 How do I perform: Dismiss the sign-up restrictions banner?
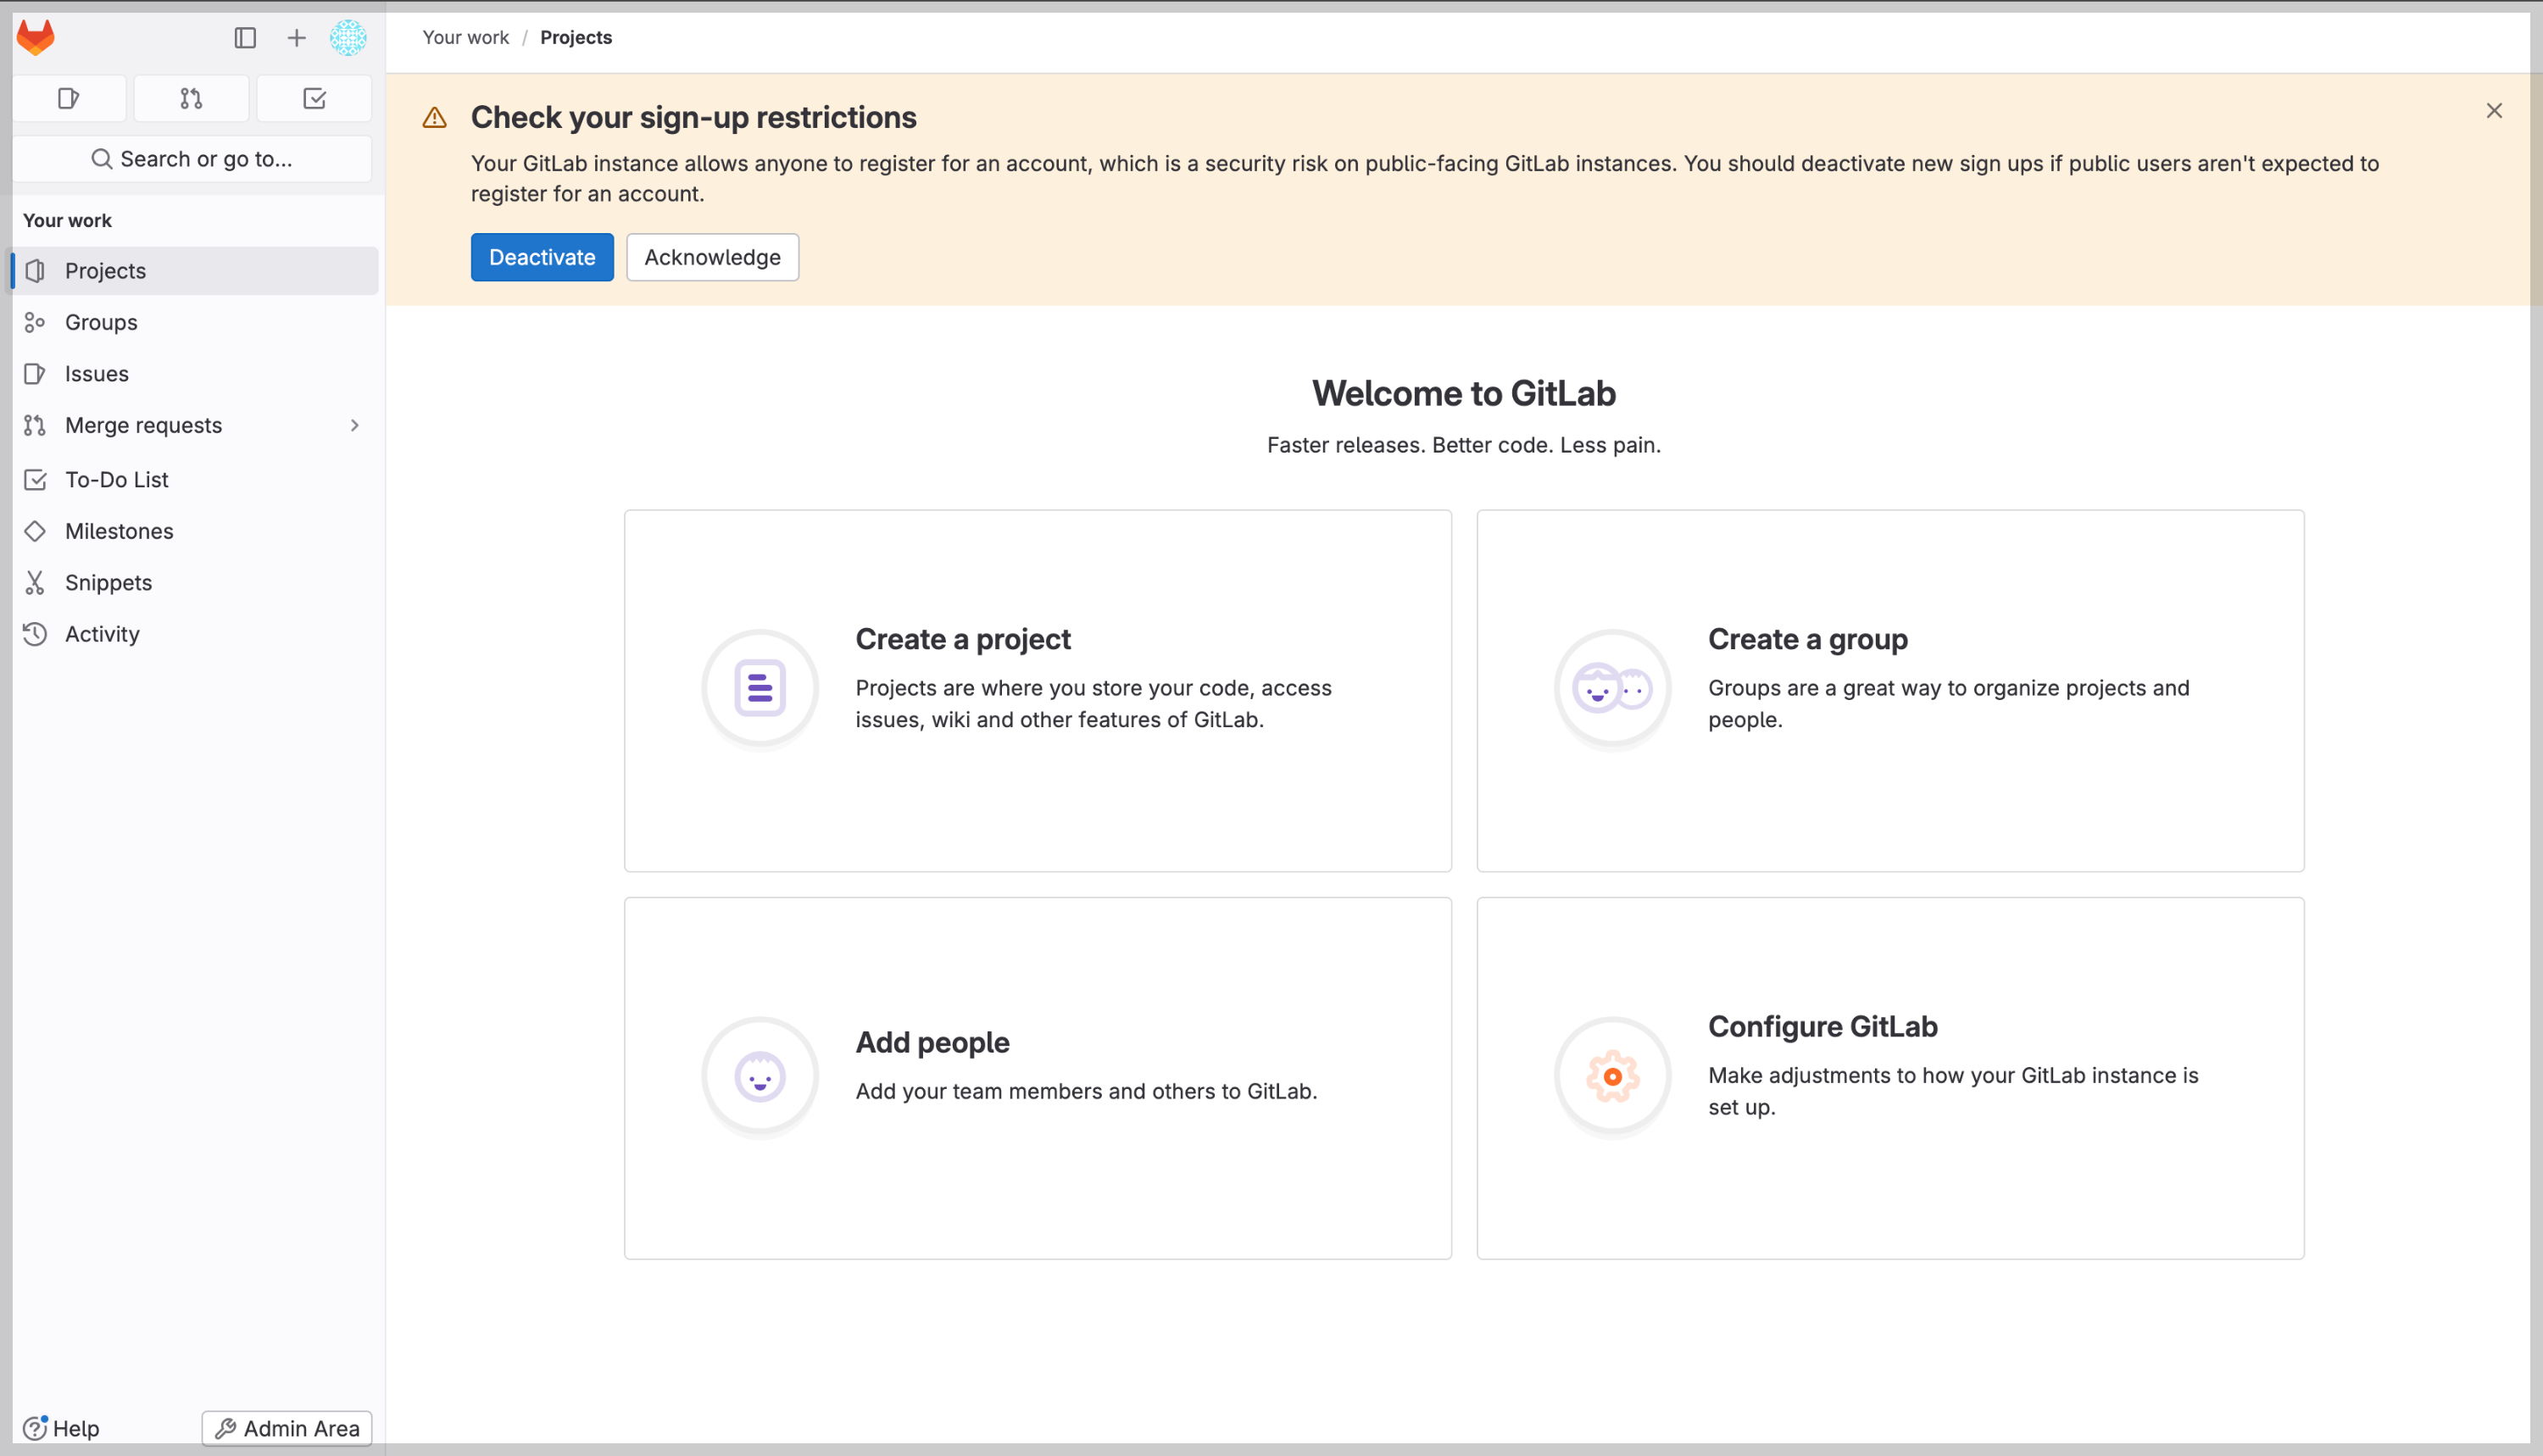point(2493,111)
